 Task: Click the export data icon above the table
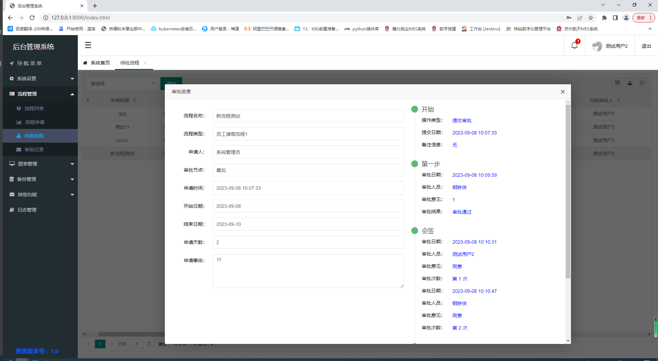click(629, 83)
